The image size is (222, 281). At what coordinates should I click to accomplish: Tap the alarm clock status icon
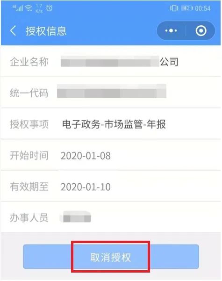[49, 8]
